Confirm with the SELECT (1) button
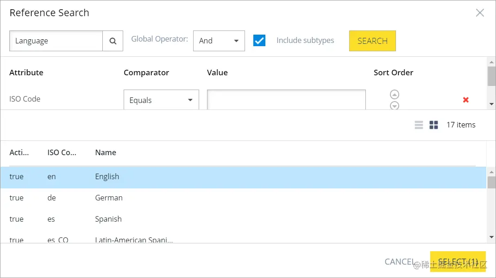Viewport: 496px width, 278px height. click(458, 262)
